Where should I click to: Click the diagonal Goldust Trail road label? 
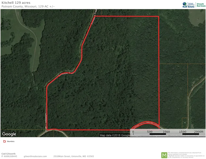[x=66, y=73]
